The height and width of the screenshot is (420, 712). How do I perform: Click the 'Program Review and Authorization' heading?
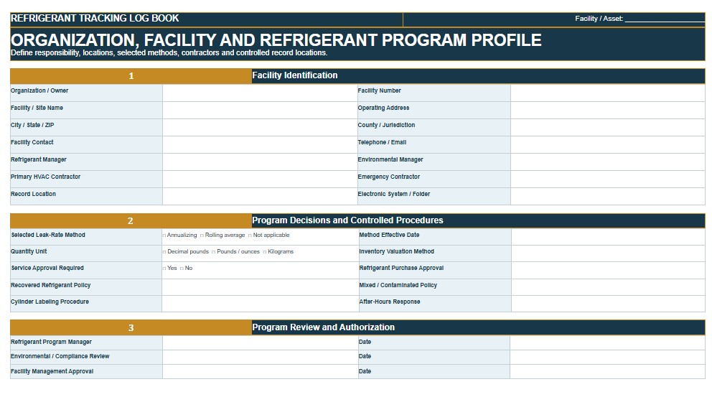click(323, 327)
